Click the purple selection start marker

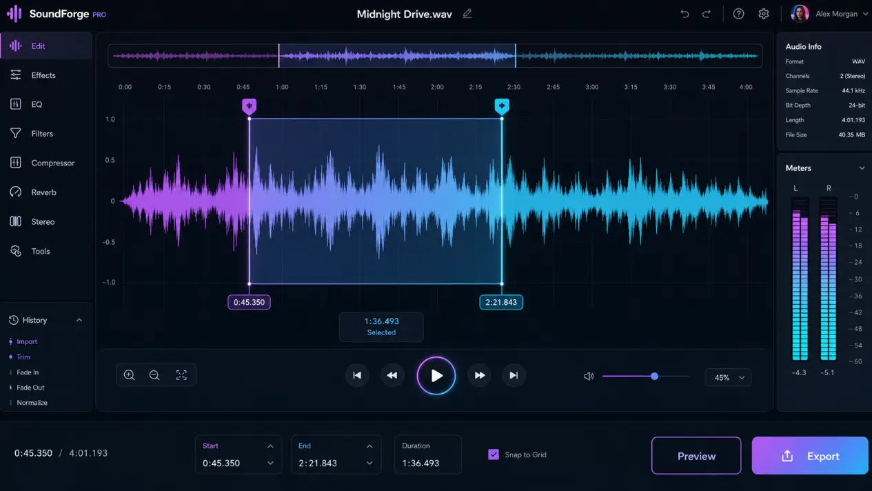(249, 107)
